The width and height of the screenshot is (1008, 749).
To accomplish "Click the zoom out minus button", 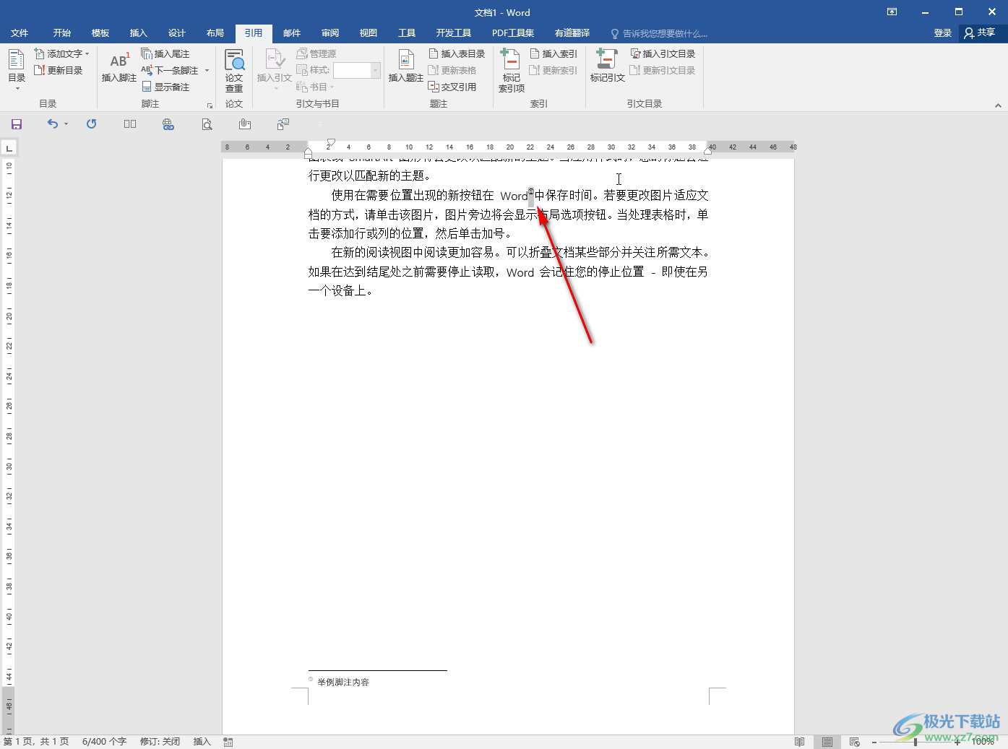I will pyautogui.click(x=874, y=742).
